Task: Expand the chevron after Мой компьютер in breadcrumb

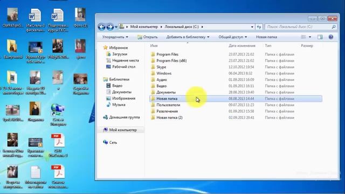Action: (161, 27)
